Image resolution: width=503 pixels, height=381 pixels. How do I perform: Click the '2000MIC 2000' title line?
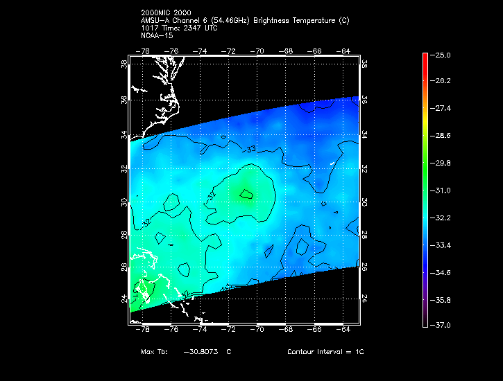click(x=166, y=12)
